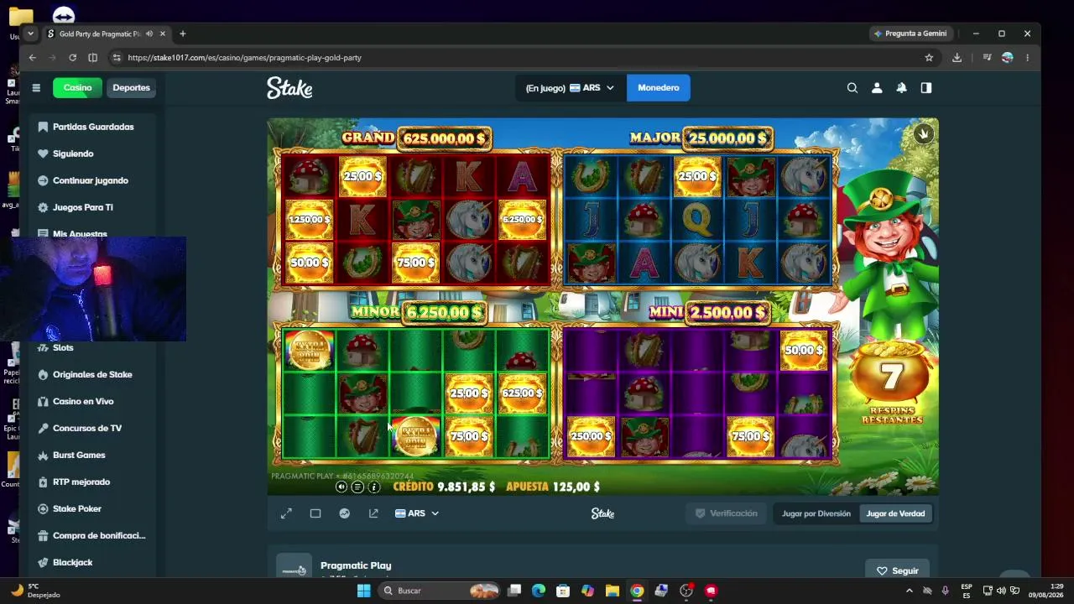Open Microsoft Store from taskbar
The width and height of the screenshot is (1074, 604).
tap(563, 591)
